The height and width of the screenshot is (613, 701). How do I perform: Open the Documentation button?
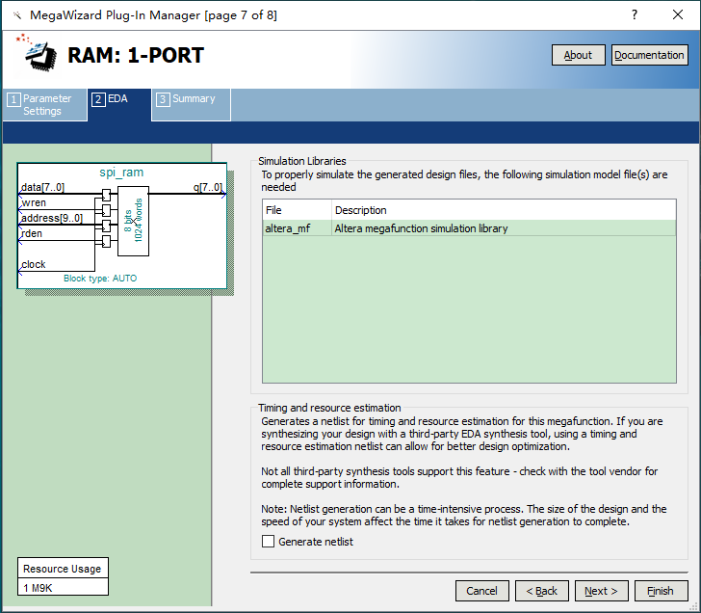[x=649, y=55]
